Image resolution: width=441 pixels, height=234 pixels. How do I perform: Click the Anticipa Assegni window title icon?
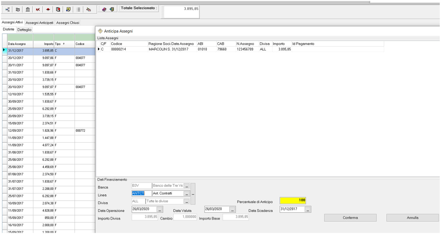(100, 31)
